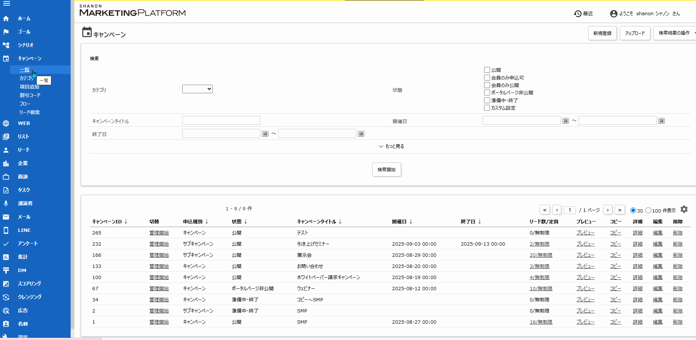This screenshot has height=340, width=696.
Task: Click the Lead person icon
Action: (6, 150)
